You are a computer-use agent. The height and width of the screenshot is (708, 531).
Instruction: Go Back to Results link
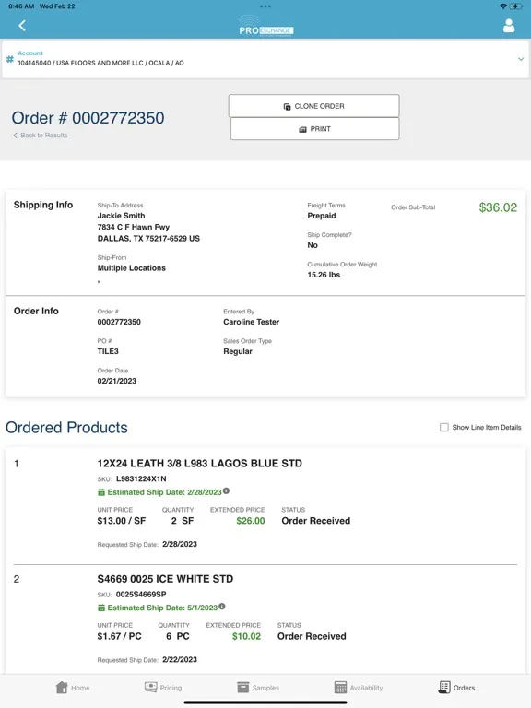pyautogui.click(x=41, y=135)
